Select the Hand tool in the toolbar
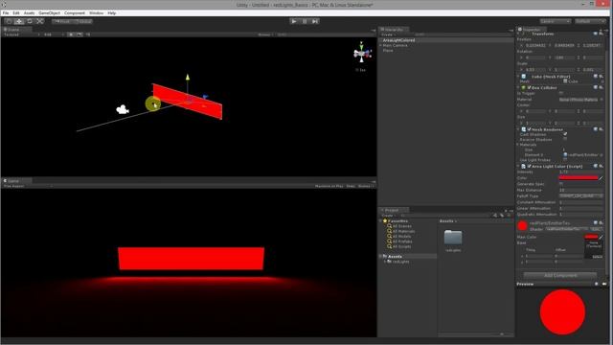Viewport: 613px width, 345px height. pos(9,21)
